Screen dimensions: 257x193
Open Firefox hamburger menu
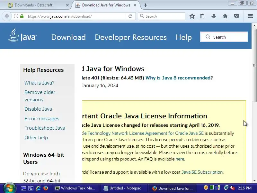250,16
